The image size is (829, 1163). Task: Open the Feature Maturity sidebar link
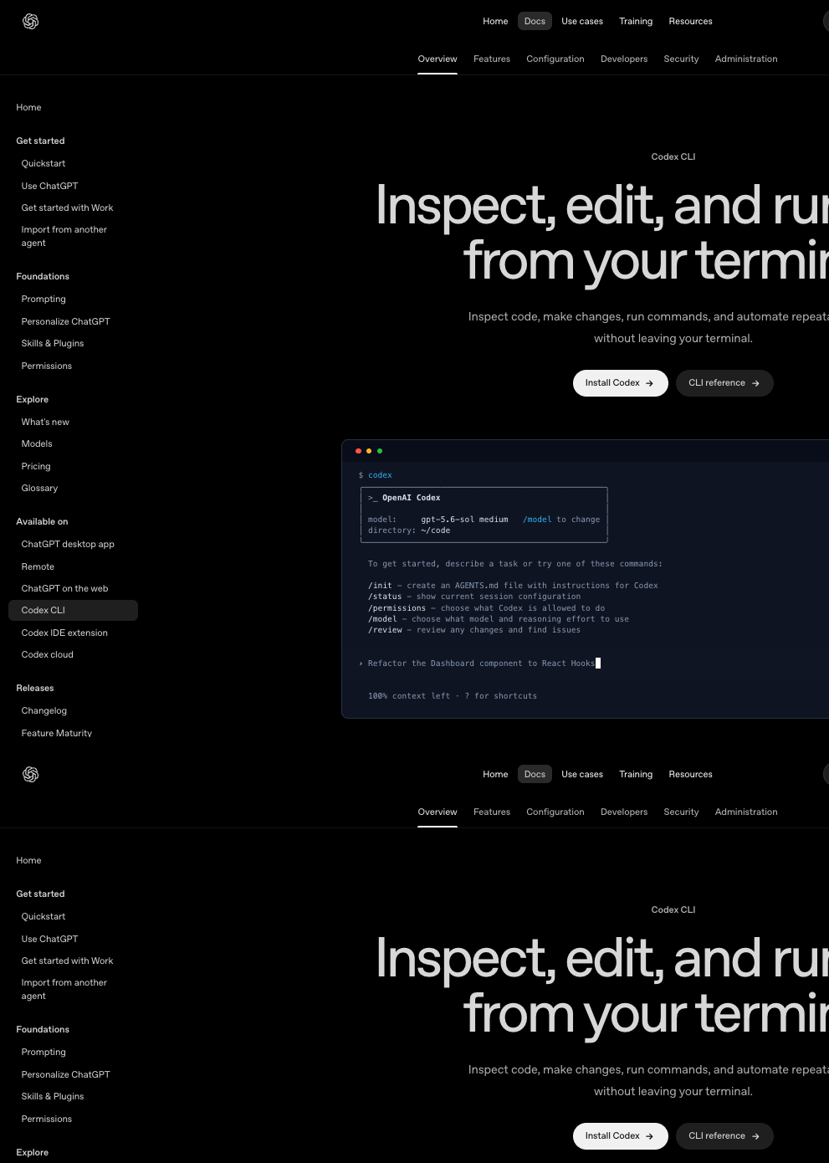tap(56, 733)
